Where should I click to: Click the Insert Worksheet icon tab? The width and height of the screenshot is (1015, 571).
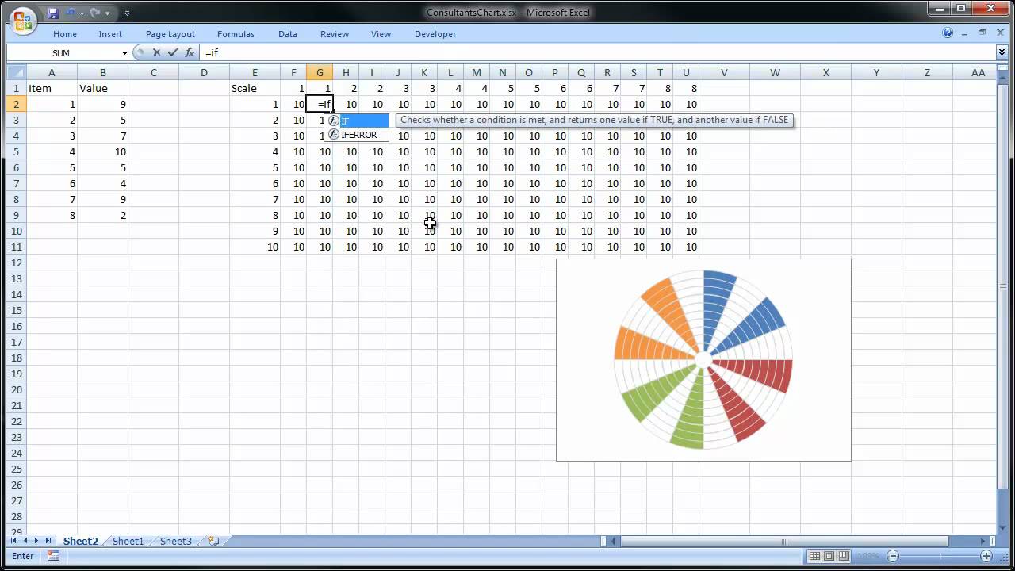213,541
